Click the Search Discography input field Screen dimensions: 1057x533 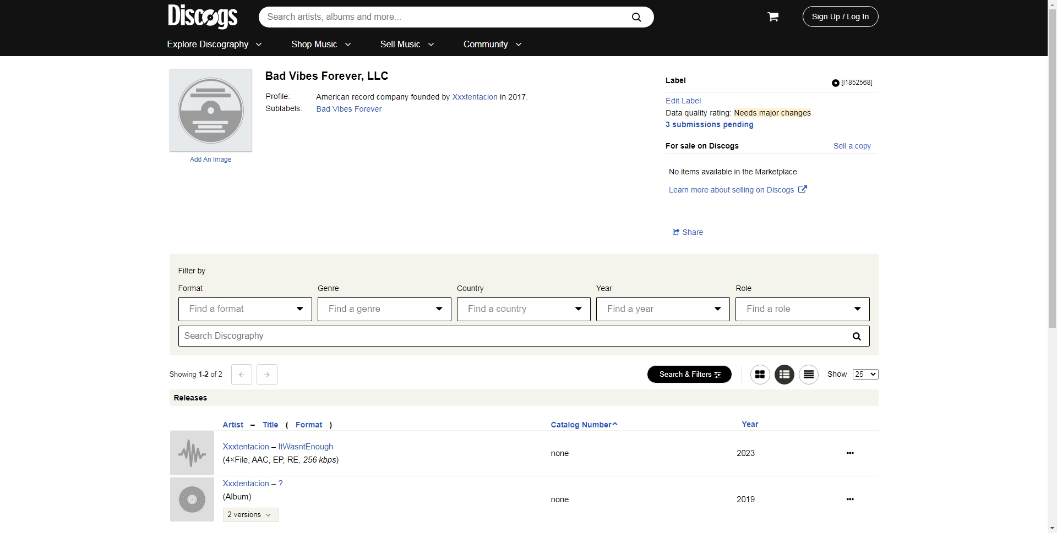point(512,336)
